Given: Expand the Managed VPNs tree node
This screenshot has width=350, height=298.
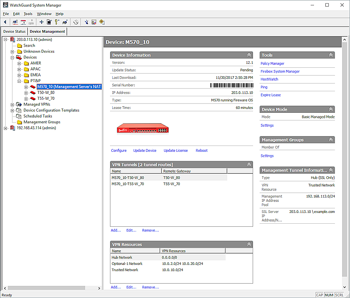Looking at the screenshot, I should coord(12,104).
